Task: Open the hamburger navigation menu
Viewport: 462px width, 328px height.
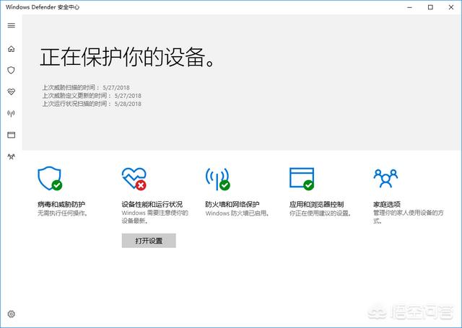Action: tap(12, 26)
